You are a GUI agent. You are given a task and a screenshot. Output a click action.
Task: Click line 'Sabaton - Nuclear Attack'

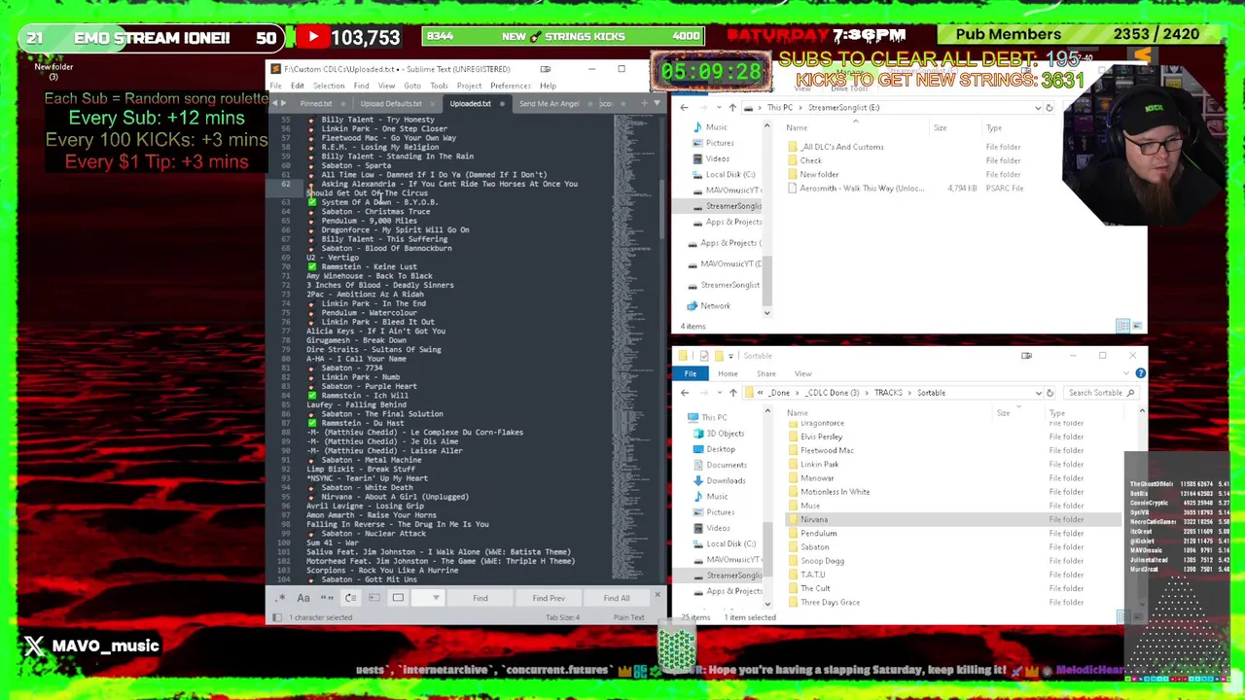click(x=373, y=534)
